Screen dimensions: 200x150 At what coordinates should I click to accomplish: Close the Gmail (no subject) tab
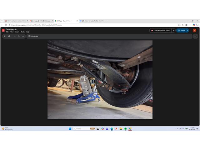[52, 21]
